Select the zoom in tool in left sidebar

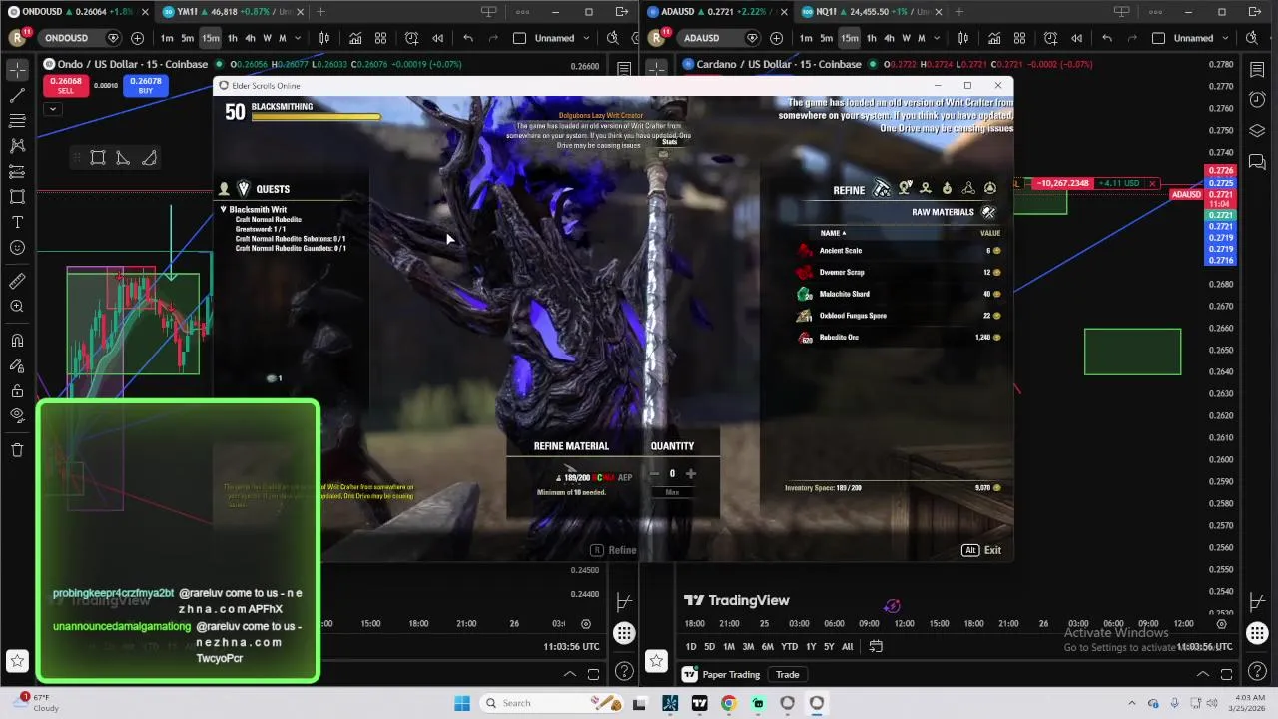click(17, 307)
